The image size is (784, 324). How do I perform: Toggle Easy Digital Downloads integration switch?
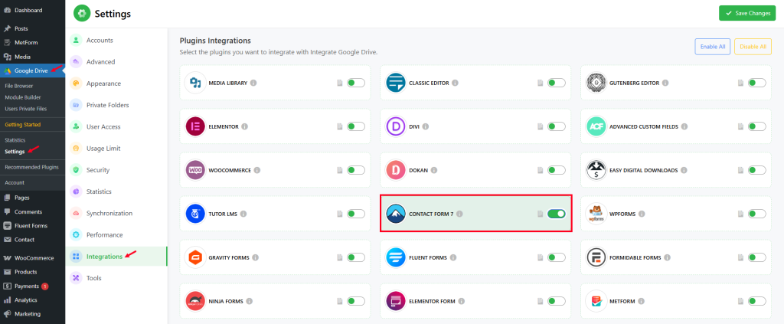click(x=757, y=170)
